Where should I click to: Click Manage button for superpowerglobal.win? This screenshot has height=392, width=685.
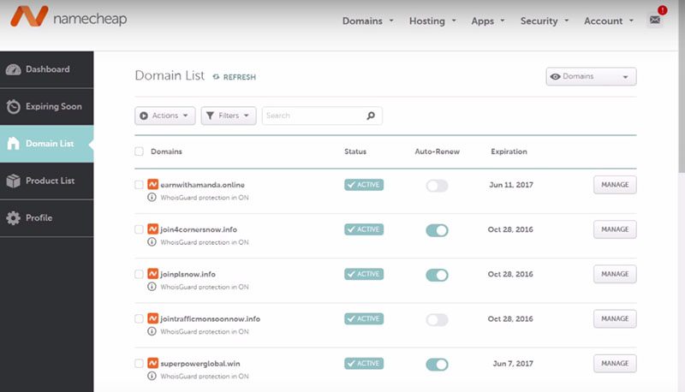pos(615,363)
